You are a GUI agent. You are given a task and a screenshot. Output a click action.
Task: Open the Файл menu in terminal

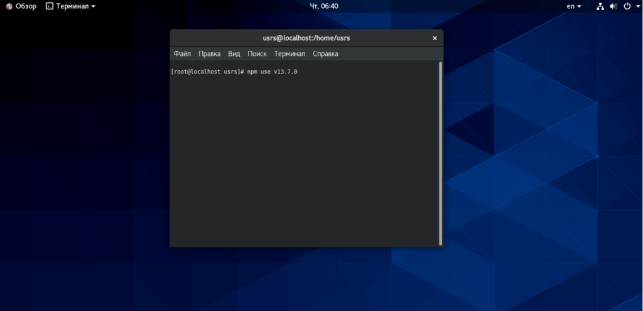(x=182, y=53)
